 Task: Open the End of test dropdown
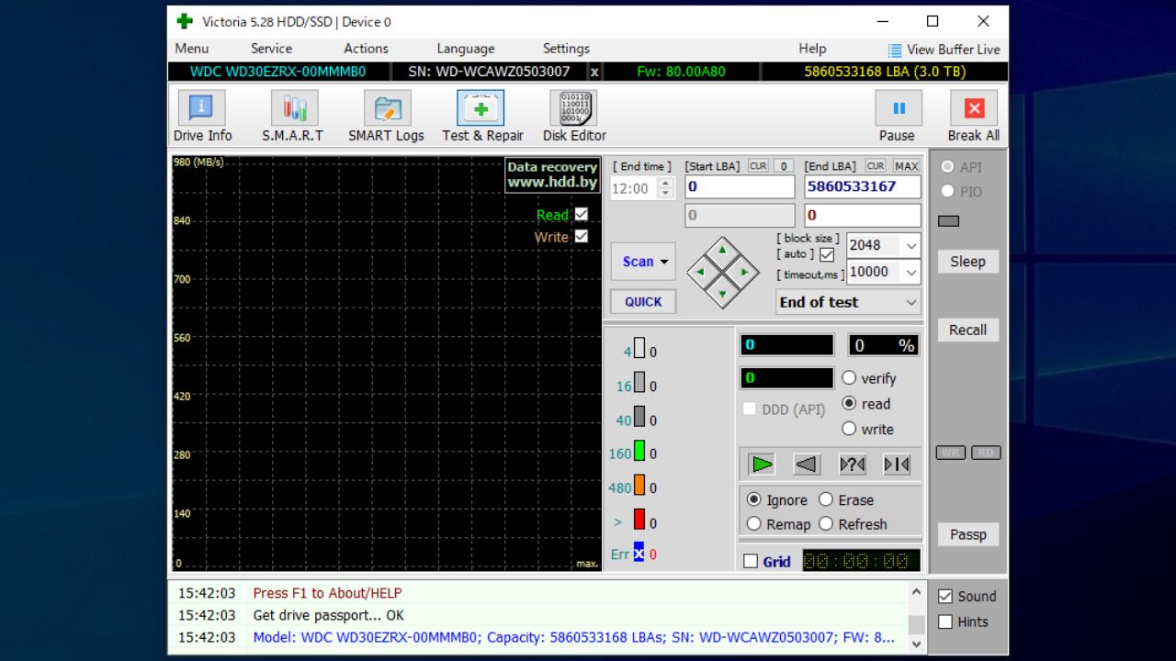(x=848, y=302)
